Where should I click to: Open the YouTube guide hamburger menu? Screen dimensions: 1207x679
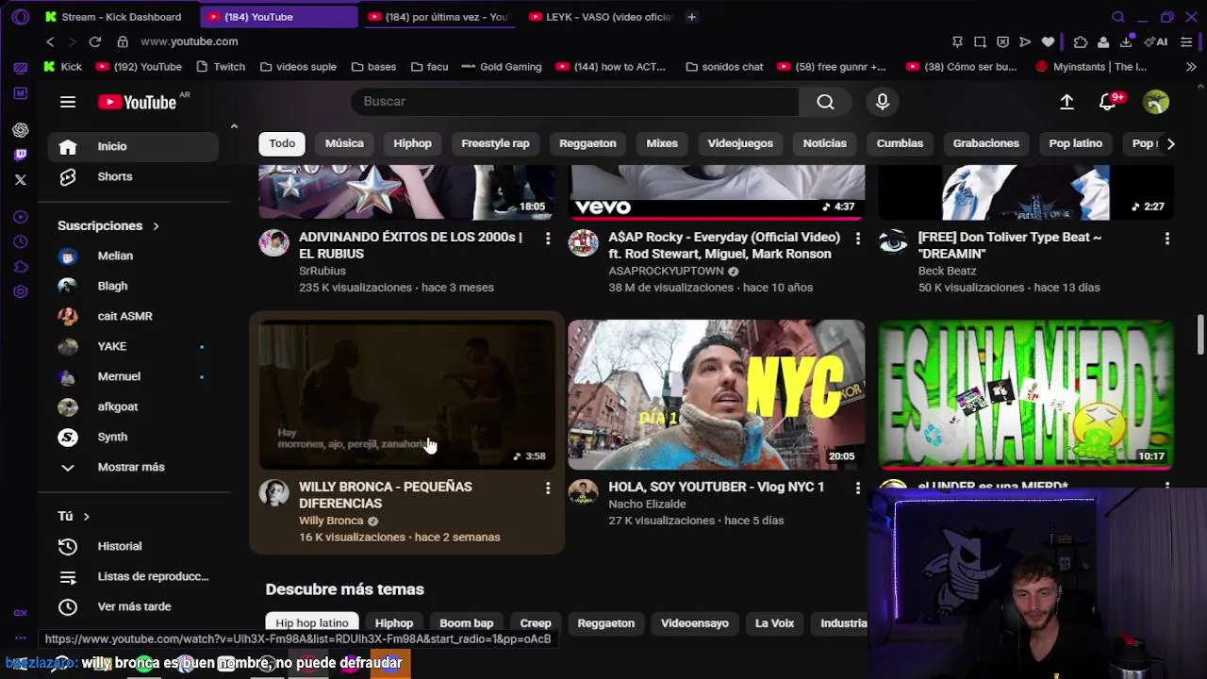68,102
